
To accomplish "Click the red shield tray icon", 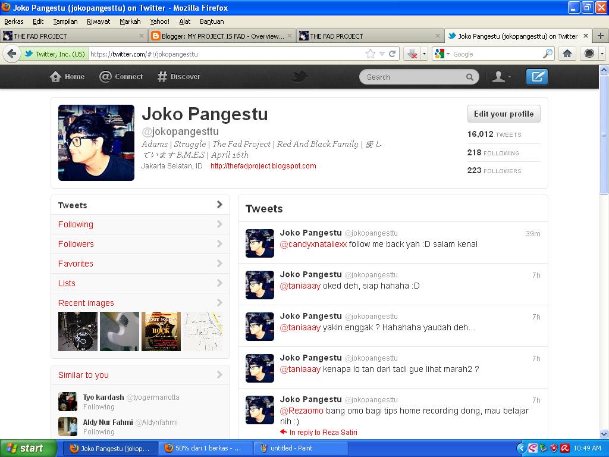I will coord(554,448).
